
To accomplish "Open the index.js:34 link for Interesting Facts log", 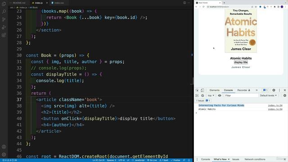I will click(x=275, y=105).
